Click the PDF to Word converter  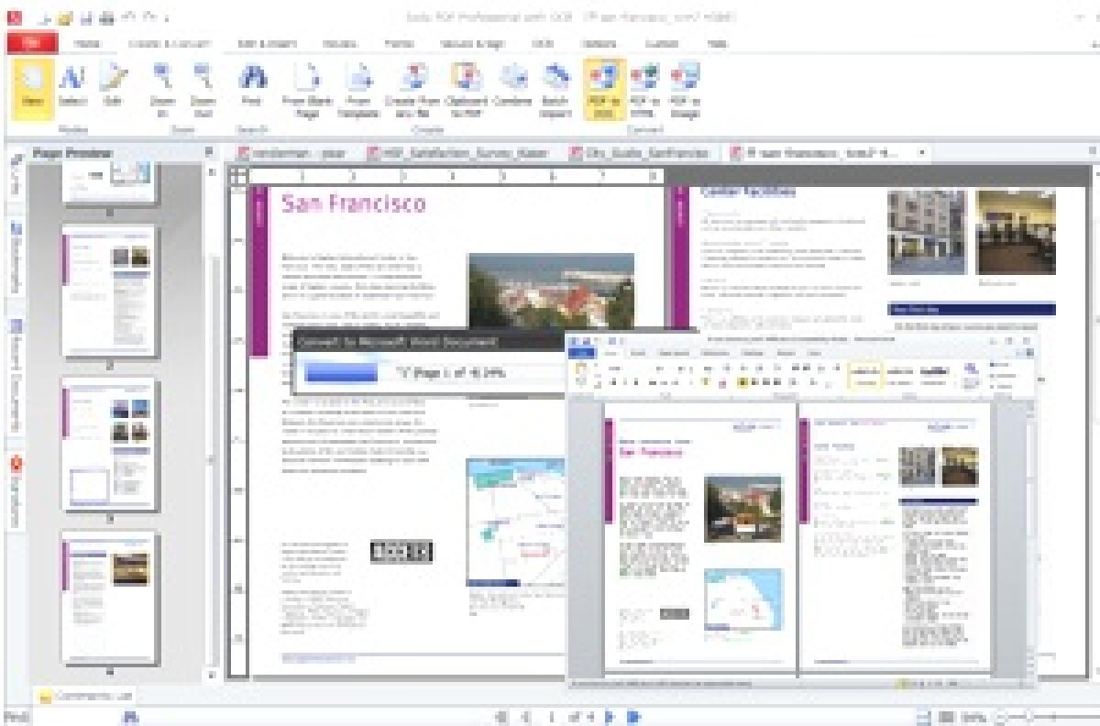[x=605, y=89]
